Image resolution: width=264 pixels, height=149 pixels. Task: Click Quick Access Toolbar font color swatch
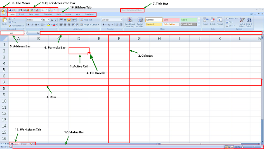coord(37,10)
